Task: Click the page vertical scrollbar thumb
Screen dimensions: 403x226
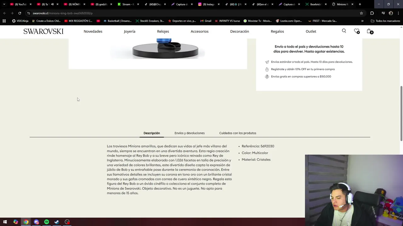Action: tap(401, 113)
